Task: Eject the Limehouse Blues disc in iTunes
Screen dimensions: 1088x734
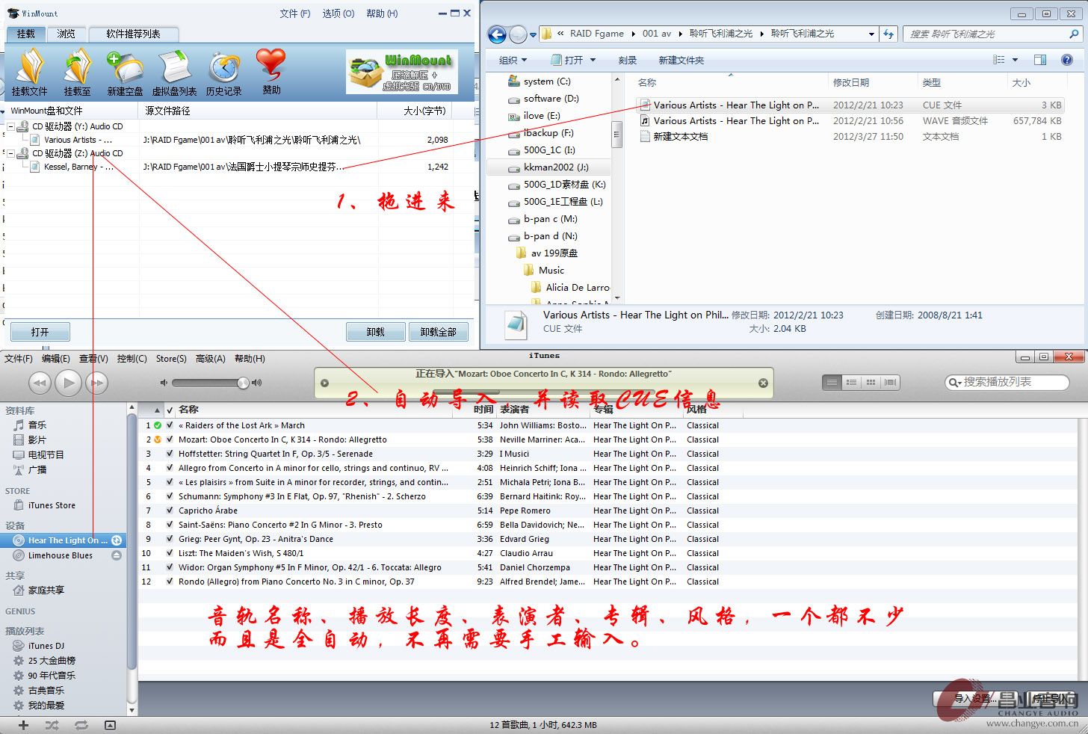Action: 117,555
